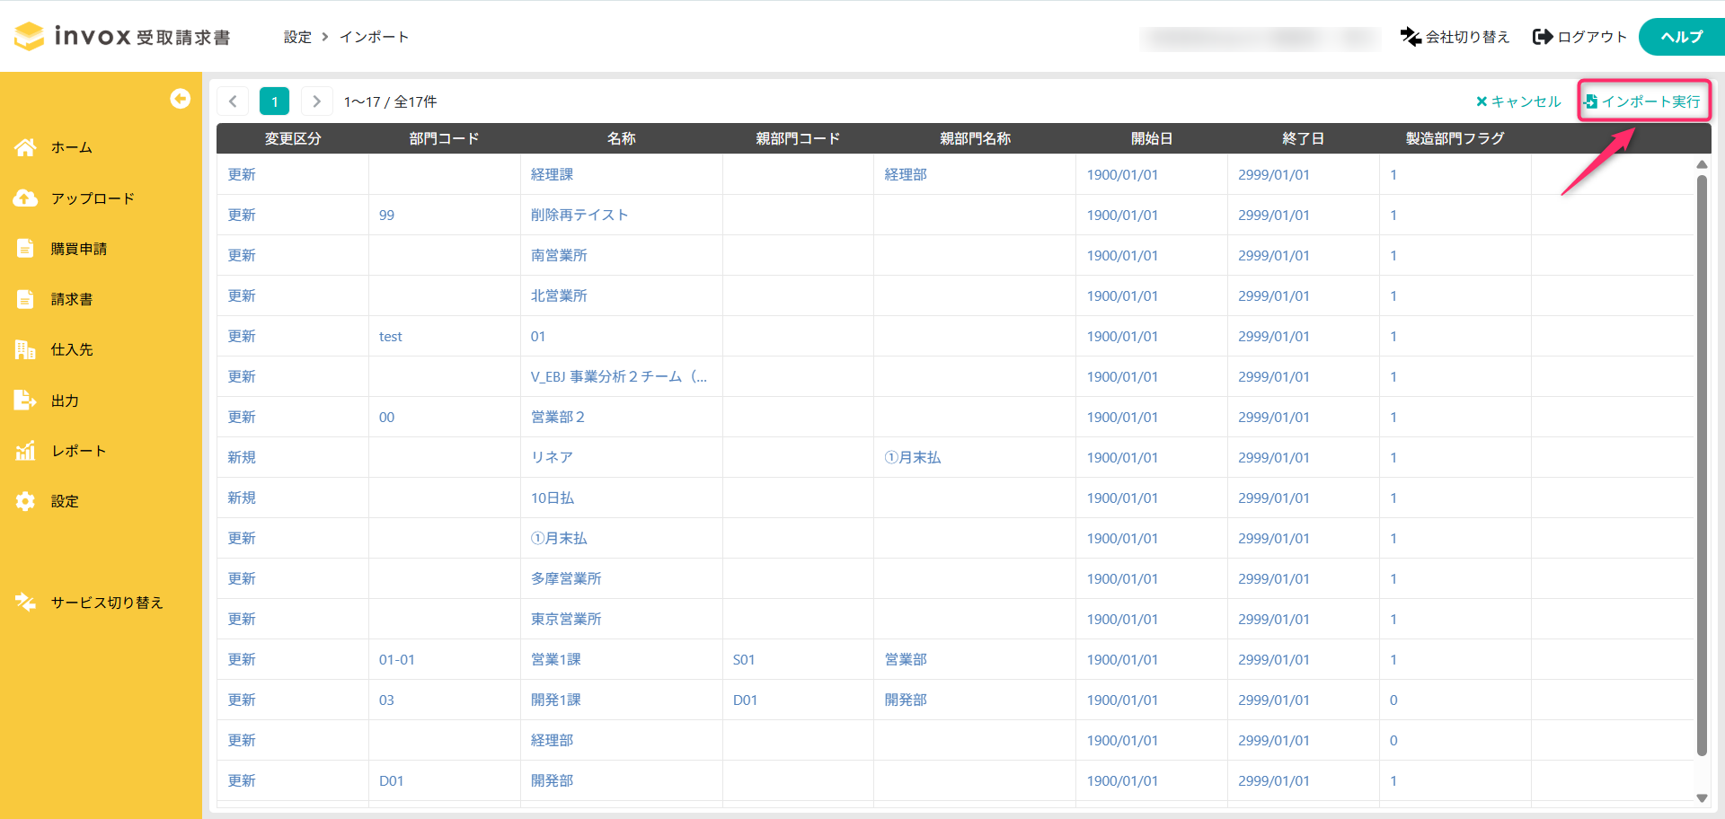Click インポート in the breadcrumb
This screenshot has width=1725, height=819.
[374, 37]
